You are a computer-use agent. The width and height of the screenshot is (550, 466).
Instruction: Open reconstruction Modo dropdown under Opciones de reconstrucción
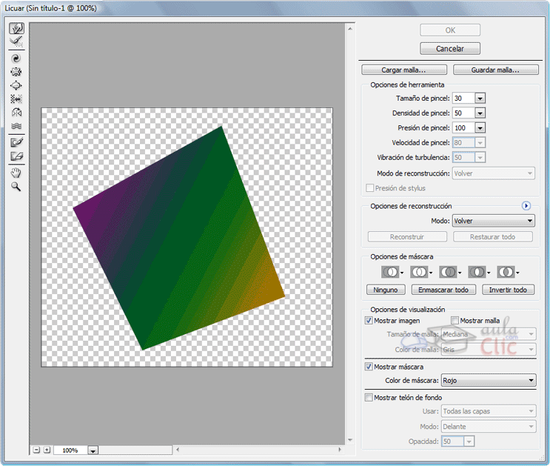tap(493, 221)
